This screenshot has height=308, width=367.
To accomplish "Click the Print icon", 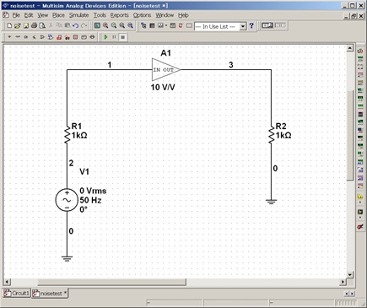I will tap(34, 26).
